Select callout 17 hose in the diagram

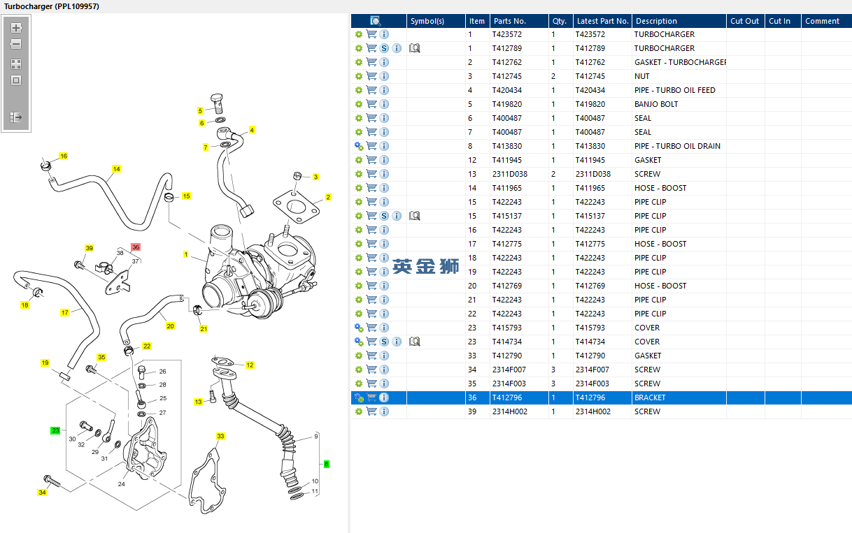tap(65, 312)
